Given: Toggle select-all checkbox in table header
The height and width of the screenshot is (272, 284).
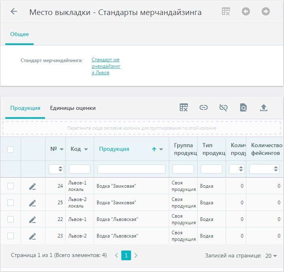Looking at the screenshot, I should pos(11,150).
